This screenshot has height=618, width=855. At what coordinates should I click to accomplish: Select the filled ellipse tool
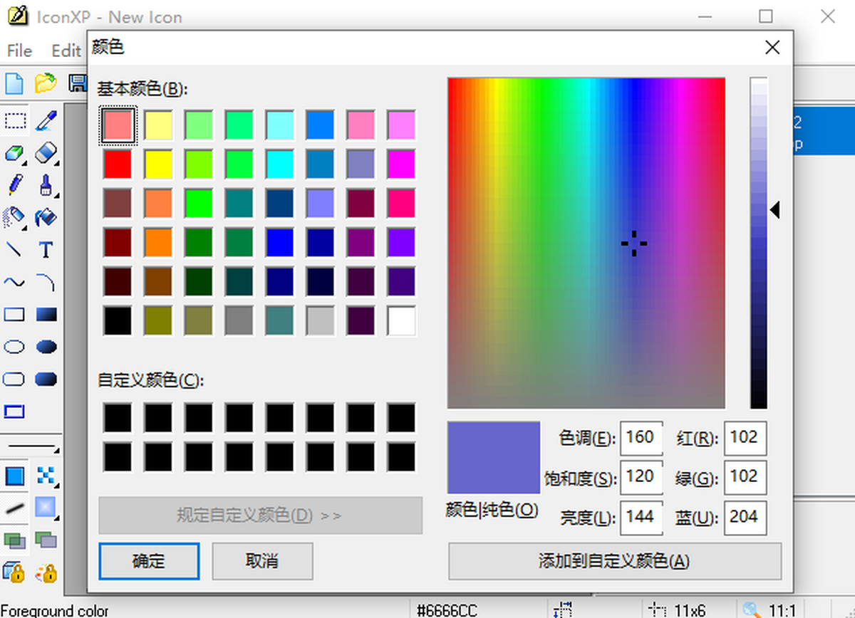pos(46,347)
